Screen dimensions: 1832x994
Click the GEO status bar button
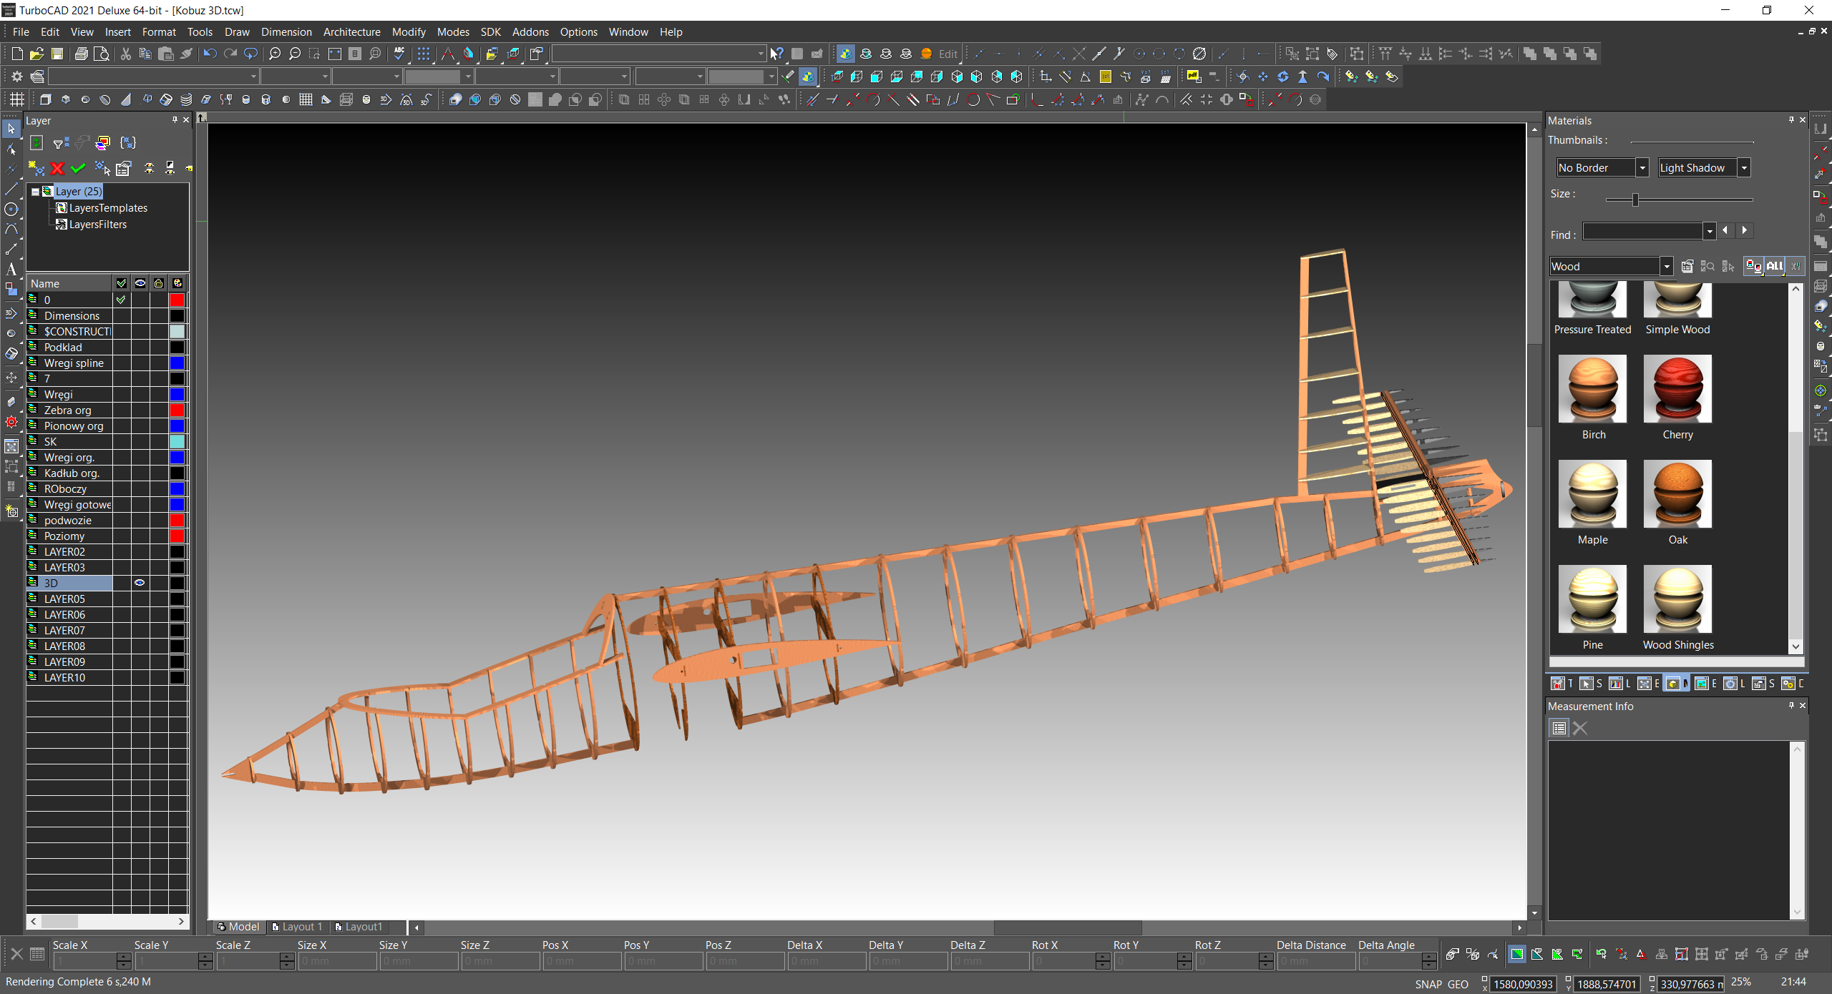click(x=1458, y=984)
